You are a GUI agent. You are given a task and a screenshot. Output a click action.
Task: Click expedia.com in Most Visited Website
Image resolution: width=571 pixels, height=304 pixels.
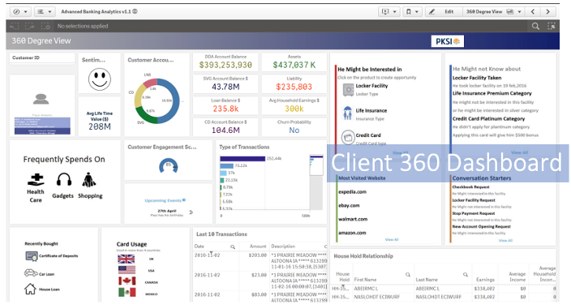[352, 192]
